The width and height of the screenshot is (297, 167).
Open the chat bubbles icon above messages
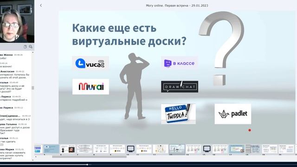[x=31, y=47]
